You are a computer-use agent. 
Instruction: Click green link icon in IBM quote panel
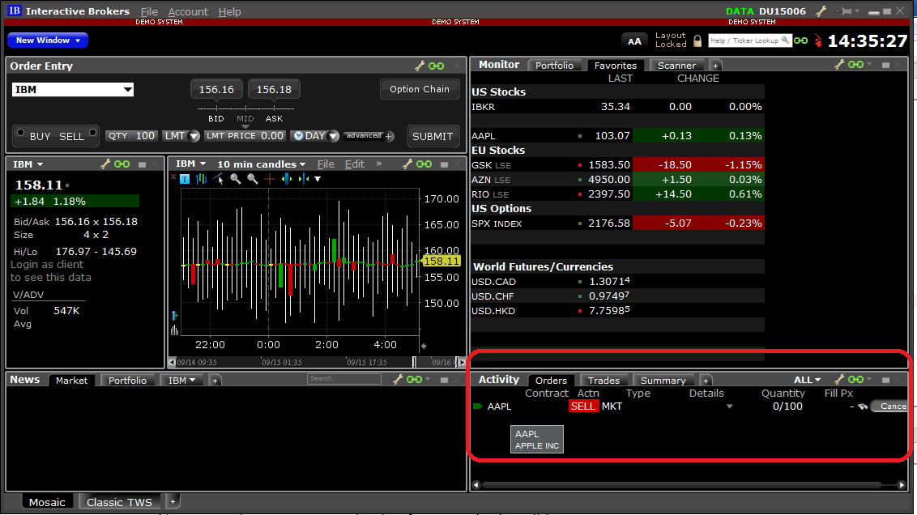pos(122,164)
